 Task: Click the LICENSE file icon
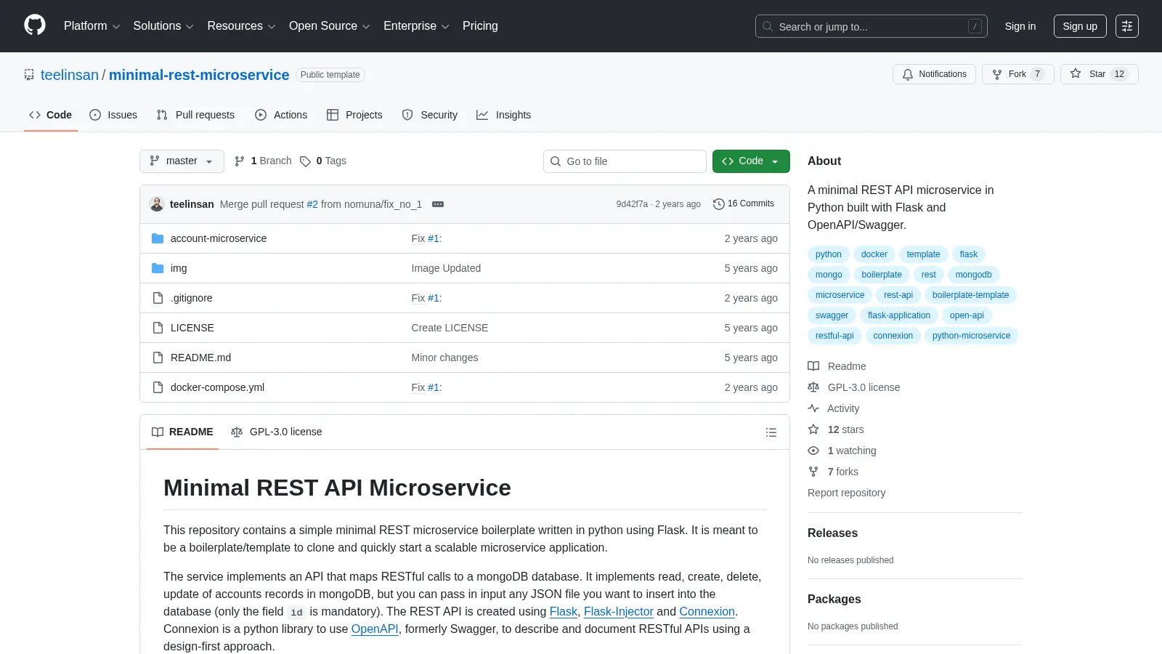tap(158, 328)
